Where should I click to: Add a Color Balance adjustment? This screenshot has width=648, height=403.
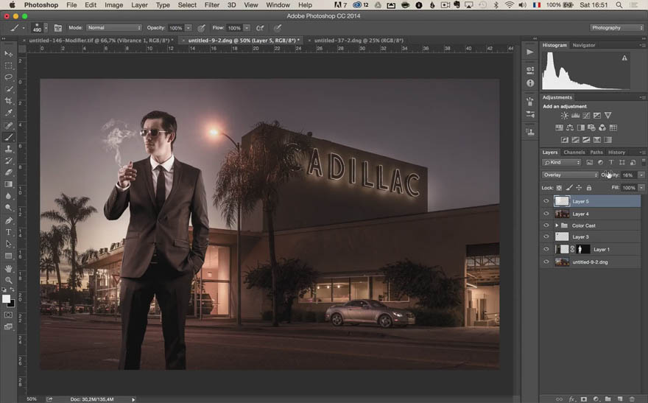coord(570,127)
